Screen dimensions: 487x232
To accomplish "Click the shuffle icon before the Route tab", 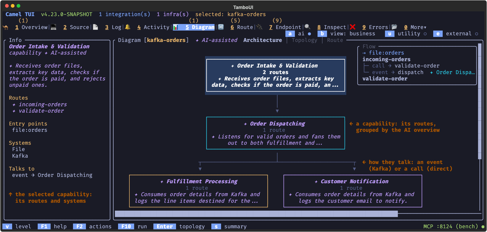I will pyautogui.click(x=221, y=27).
